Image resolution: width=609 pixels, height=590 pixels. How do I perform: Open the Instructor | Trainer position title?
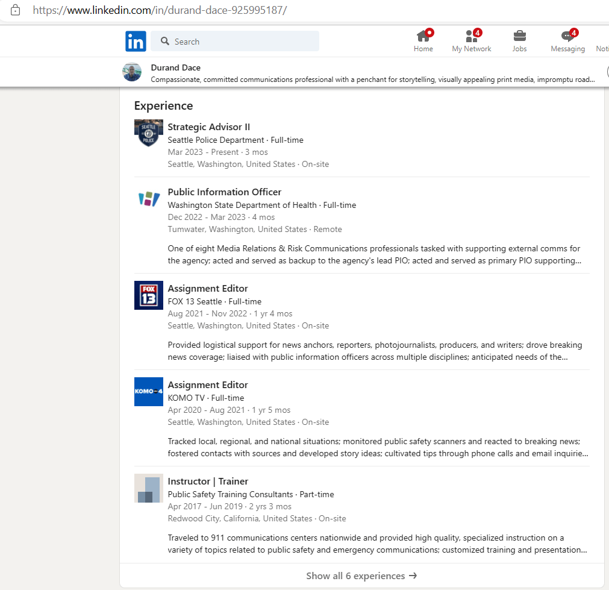coord(208,481)
